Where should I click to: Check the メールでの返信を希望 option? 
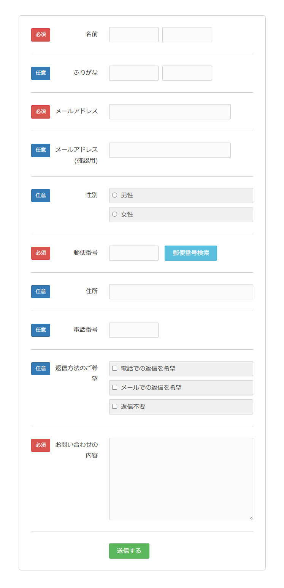point(114,387)
